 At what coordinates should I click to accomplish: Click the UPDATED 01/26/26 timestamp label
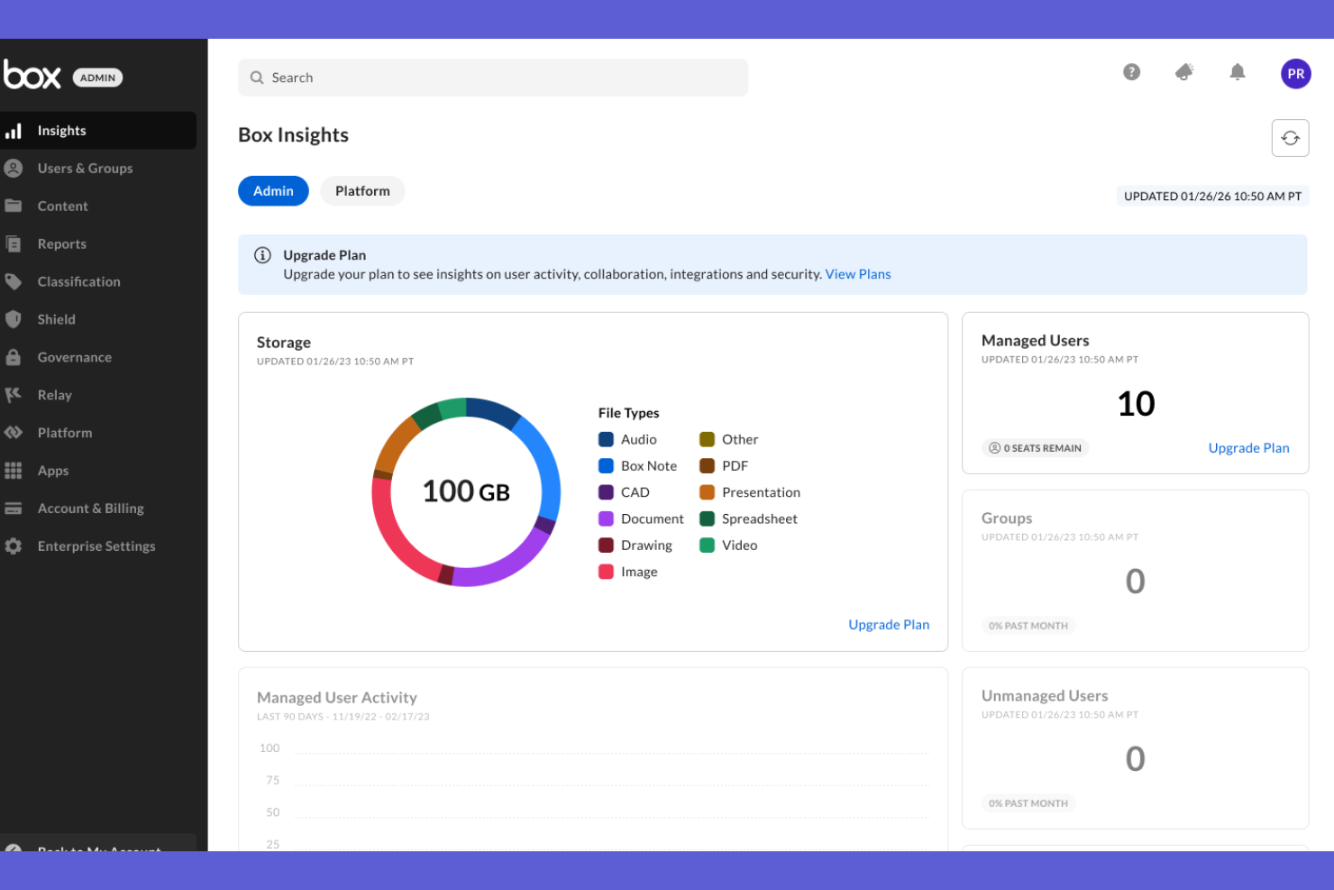1213,197
